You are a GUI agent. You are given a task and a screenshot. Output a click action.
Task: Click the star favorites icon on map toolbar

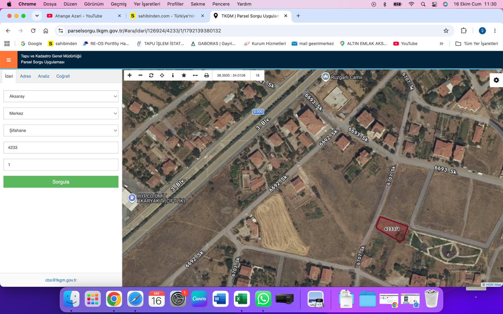click(184, 75)
